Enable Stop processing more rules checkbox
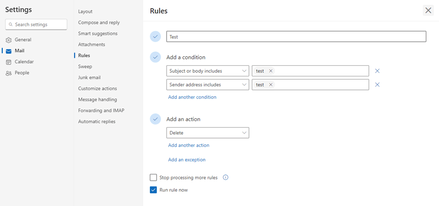The height and width of the screenshot is (206, 439). pyautogui.click(x=153, y=178)
